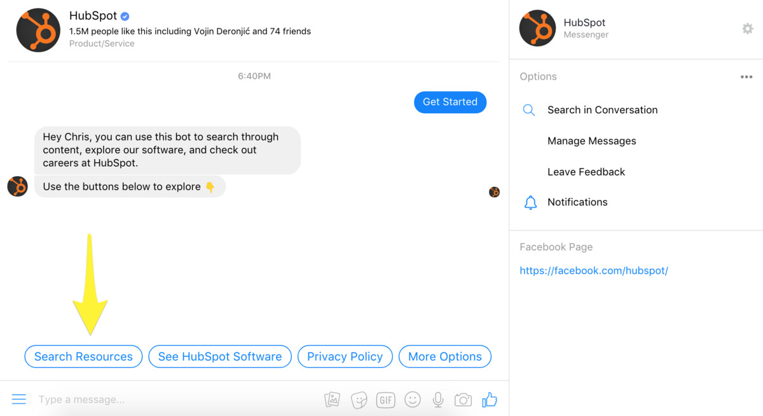Open Notifications settings
Screen dimensions: 763x416
577,202
